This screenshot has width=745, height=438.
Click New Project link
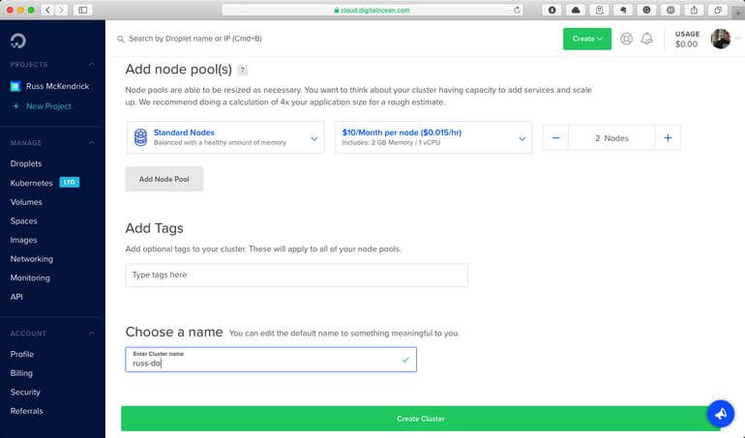(x=48, y=106)
